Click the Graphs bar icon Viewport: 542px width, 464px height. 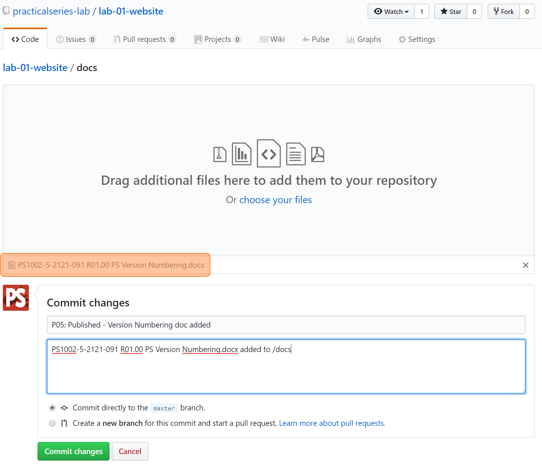tap(351, 39)
